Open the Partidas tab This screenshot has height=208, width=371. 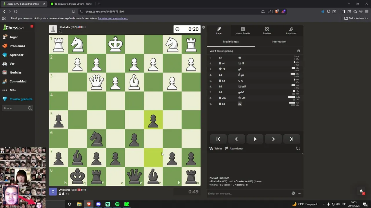[x=267, y=31]
